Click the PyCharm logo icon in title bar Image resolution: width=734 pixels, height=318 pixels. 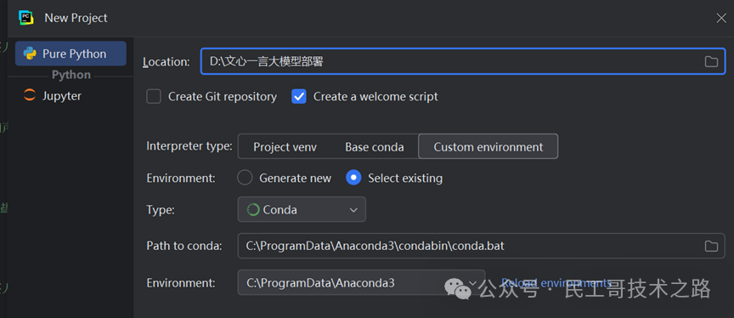pos(26,18)
